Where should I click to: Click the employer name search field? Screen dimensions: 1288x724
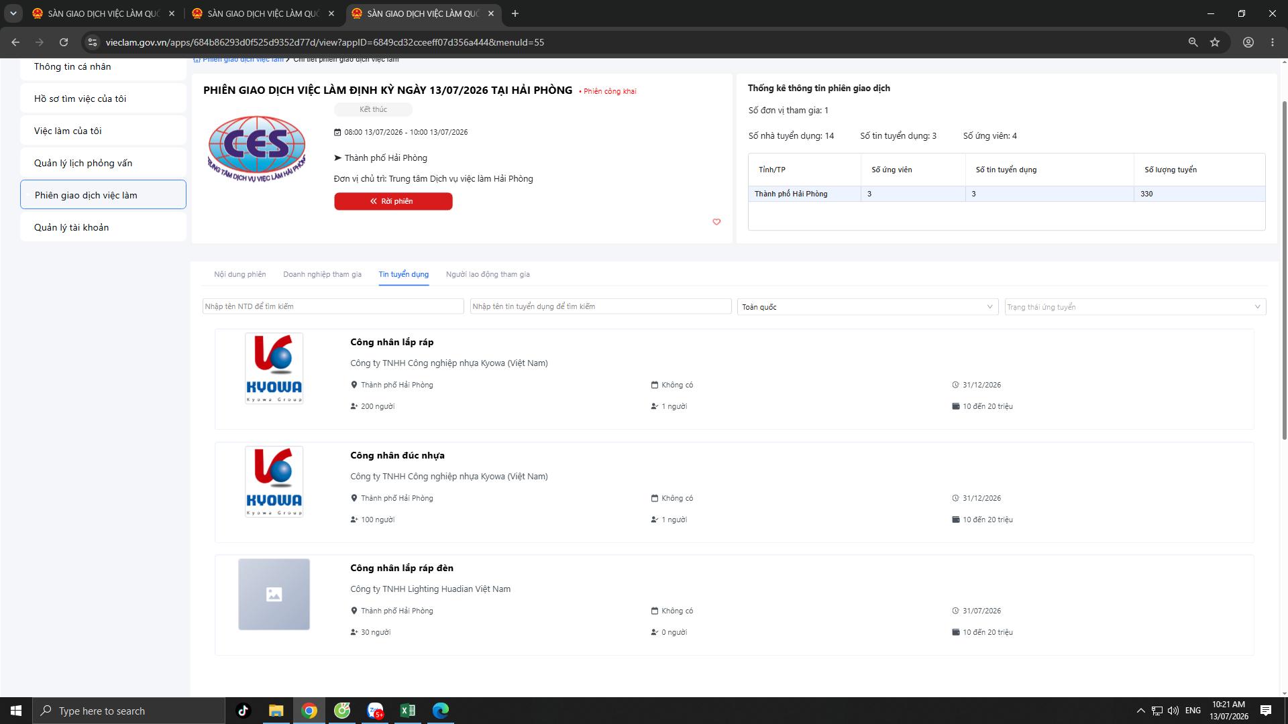333,306
